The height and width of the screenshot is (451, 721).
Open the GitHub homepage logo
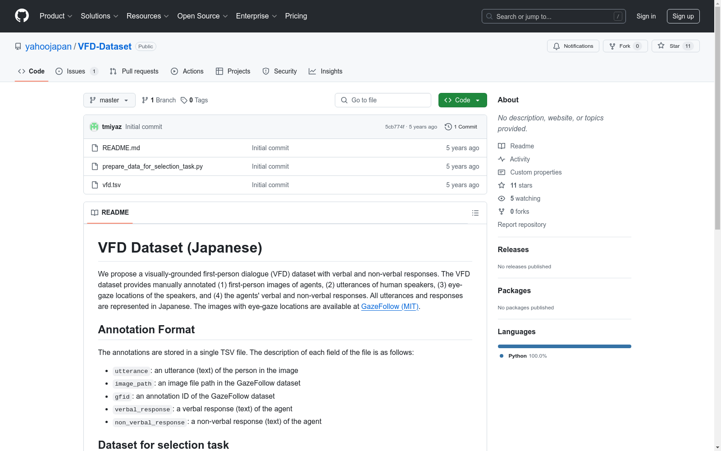click(22, 16)
